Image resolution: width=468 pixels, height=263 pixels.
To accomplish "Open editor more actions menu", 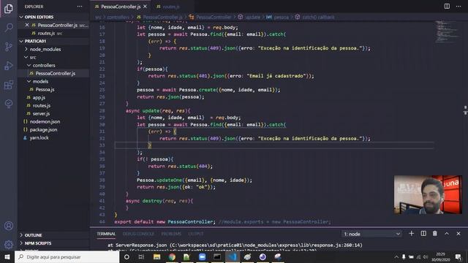I will (x=458, y=7).
